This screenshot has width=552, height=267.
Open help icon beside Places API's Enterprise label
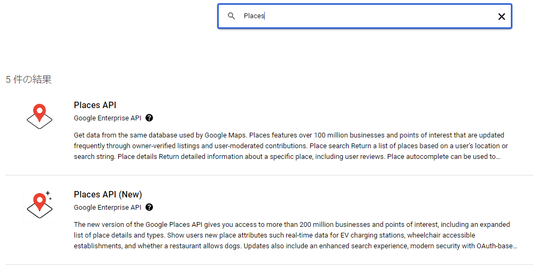click(149, 118)
